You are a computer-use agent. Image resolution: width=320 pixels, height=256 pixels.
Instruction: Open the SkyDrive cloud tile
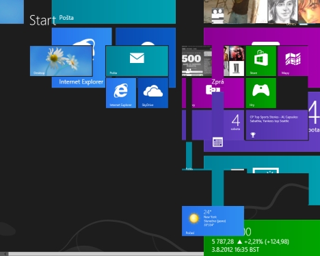(x=153, y=93)
